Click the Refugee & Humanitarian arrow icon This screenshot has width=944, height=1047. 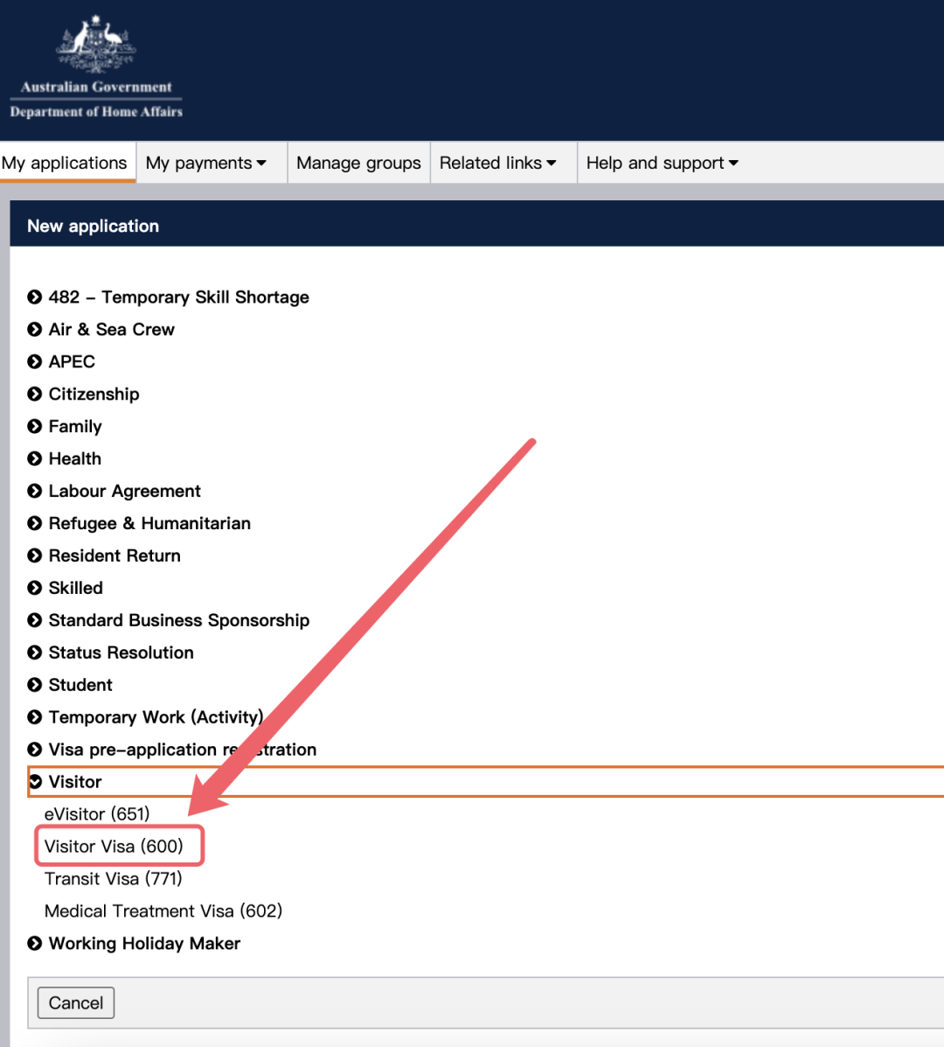(x=35, y=523)
